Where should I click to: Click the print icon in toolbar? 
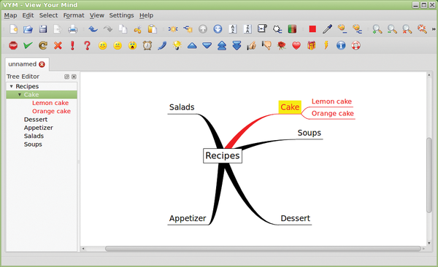click(x=72, y=28)
